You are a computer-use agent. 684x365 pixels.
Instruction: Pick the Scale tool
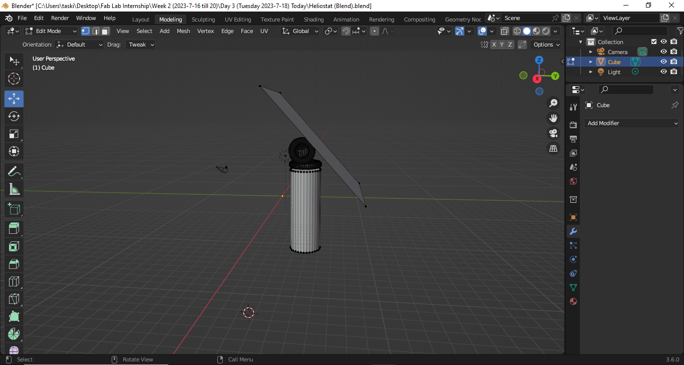click(14, 134)
